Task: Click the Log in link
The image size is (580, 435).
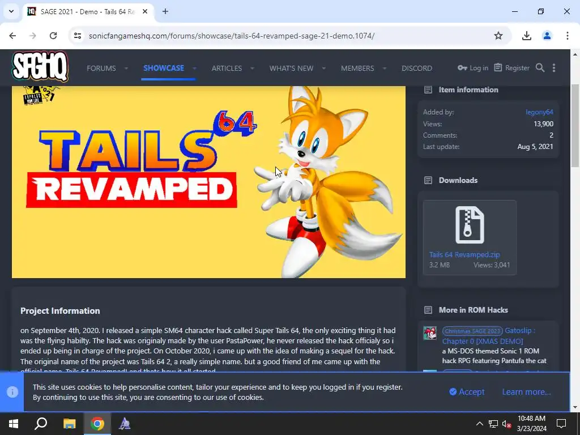Action: pos(473,68)
